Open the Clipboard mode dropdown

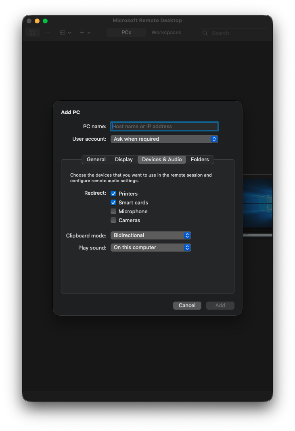pyautogui.click(x=151, y=235)
